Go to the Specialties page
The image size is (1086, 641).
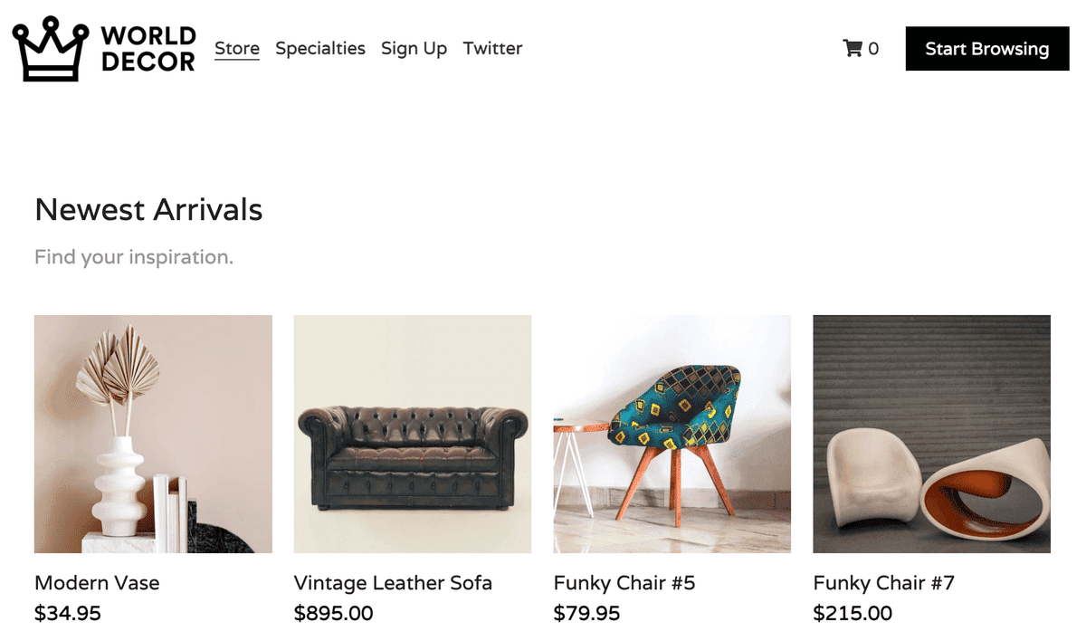coord(320,49)
